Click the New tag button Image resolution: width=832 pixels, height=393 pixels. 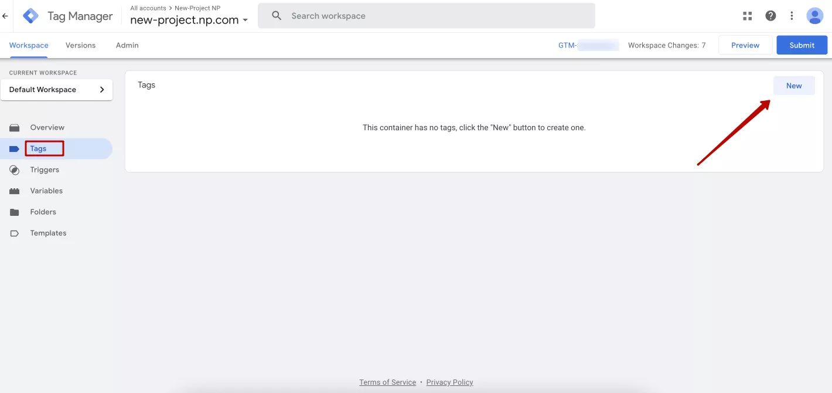pos(794,86)
